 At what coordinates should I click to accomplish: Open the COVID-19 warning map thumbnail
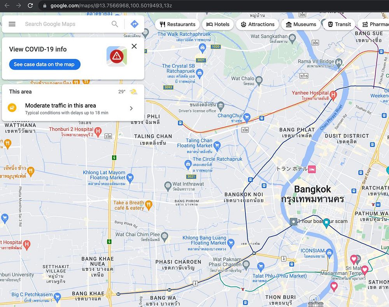coord(117,56)
